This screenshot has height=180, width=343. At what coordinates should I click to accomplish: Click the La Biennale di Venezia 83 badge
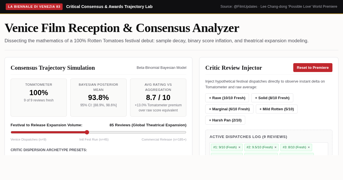pyautogui.click(x=34, y=7)
